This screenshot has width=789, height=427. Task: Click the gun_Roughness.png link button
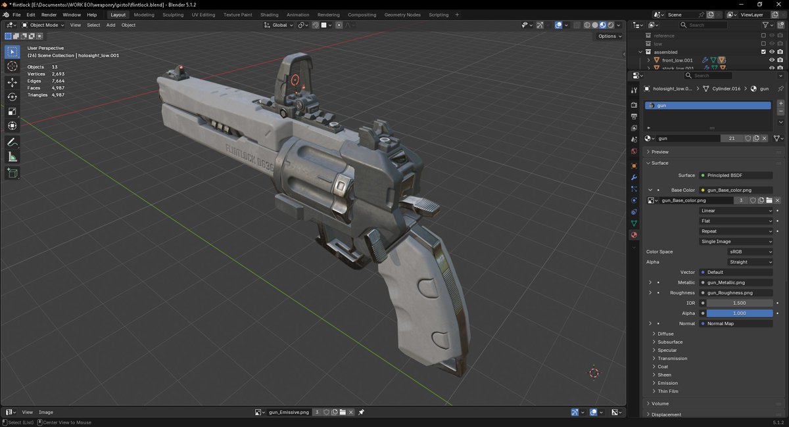tap(736, 292)
